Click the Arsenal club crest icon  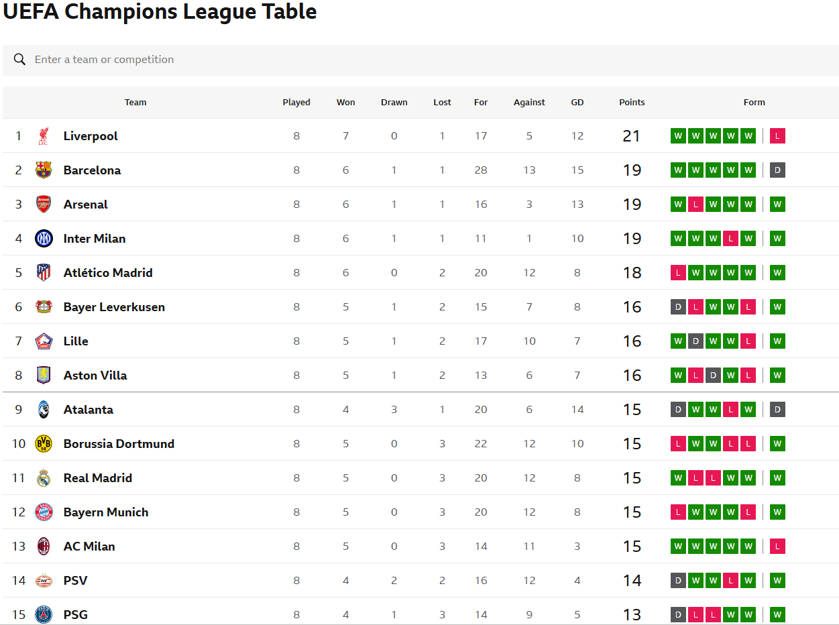coord(44,205)
